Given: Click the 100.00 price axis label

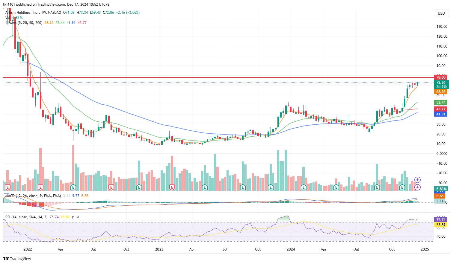Looking at the screenshot, I should 442,56.
